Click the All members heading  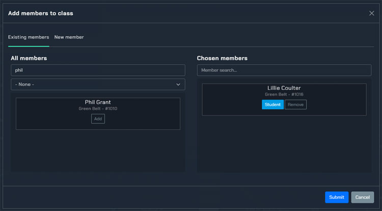pyautogui.click(x=29, y=58)
